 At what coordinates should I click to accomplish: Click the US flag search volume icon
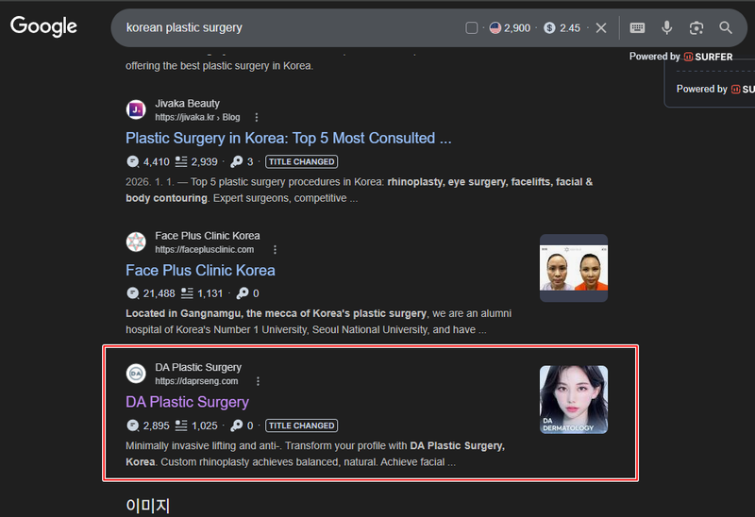coord(495,28)
